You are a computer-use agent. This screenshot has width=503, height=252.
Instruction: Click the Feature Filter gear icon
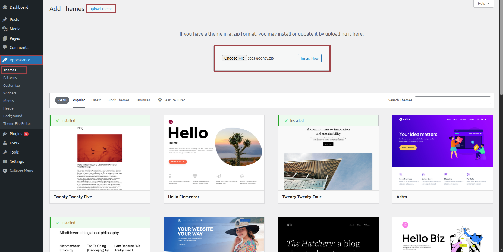pos(160,100)
